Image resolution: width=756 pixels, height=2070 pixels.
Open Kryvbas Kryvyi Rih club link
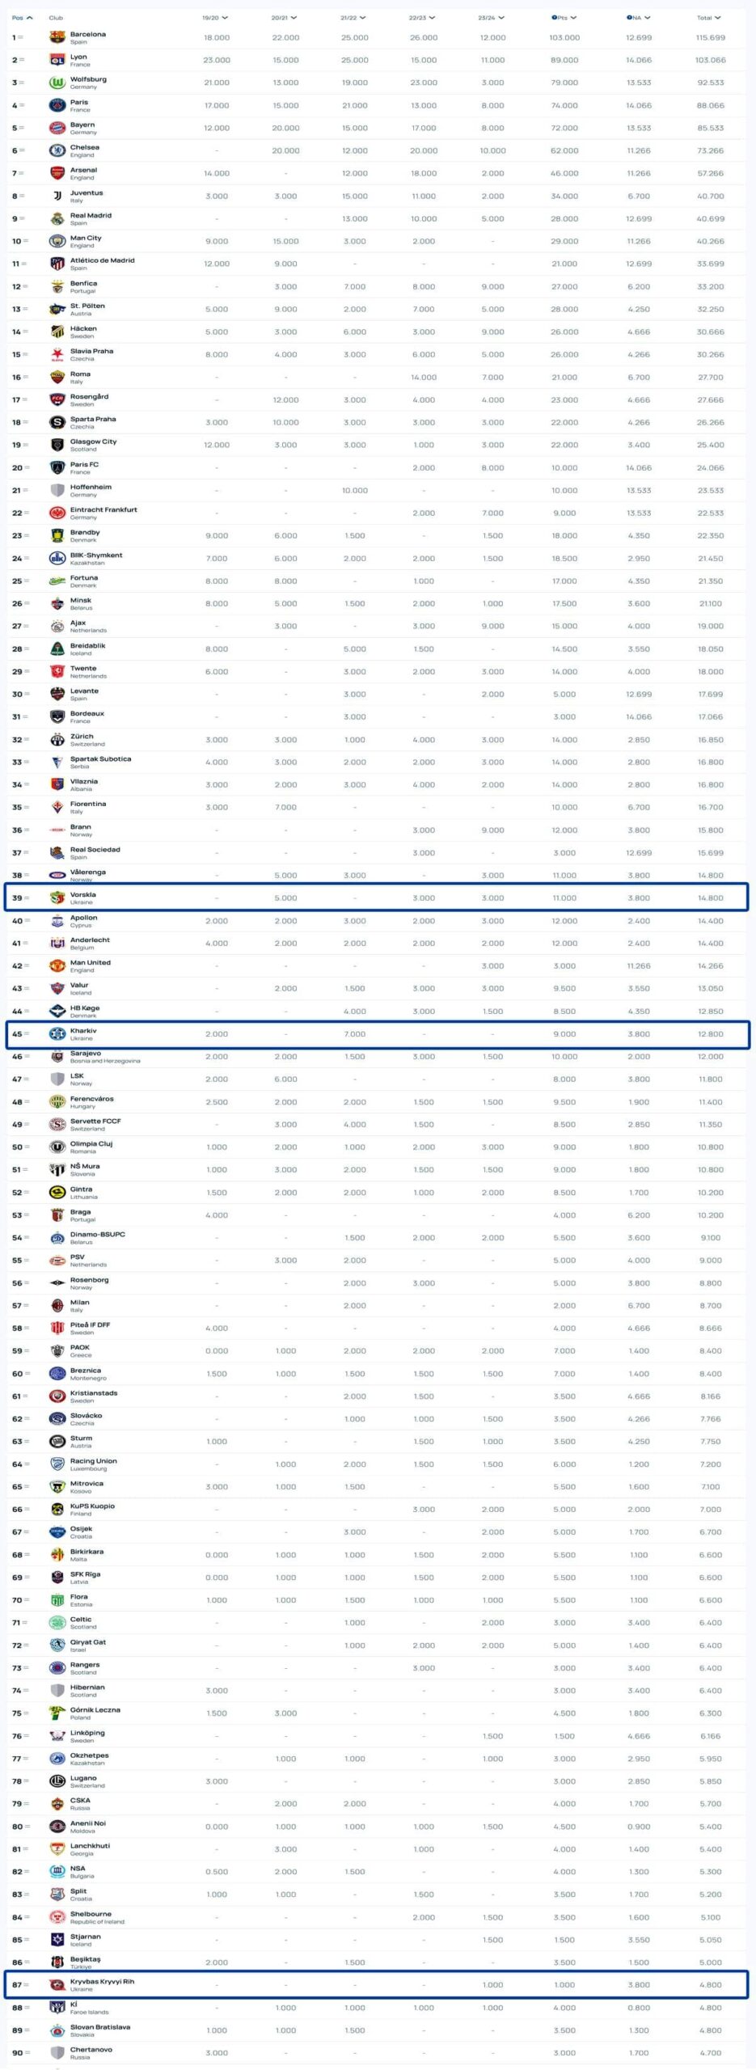(102, 1981)
